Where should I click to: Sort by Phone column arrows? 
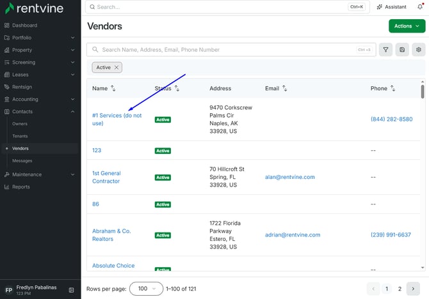click(393, 88)
